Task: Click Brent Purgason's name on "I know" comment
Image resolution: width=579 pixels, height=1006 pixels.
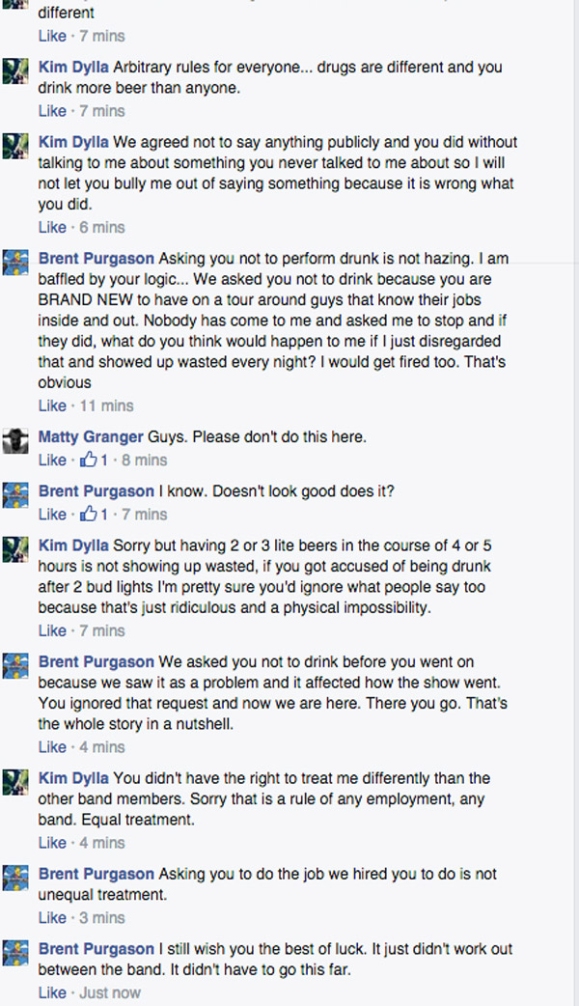Action: [96, 490]
